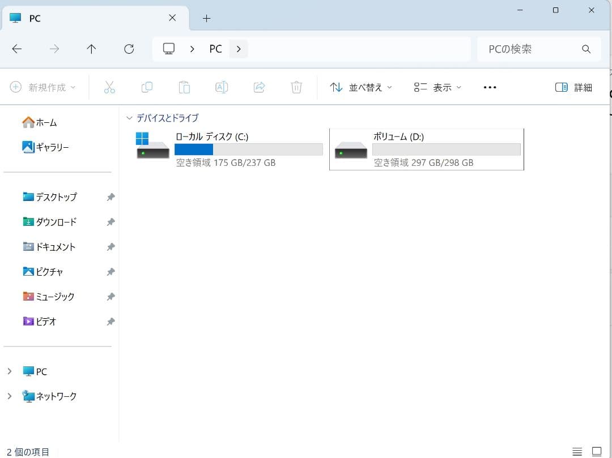612x458 pixels.
Task: Click the Copy icon in the toolbar
Action: 147,87
